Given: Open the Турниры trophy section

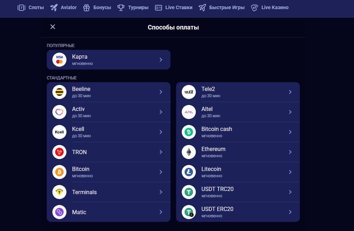Looking at the screenshot, I should coord(133,8).
